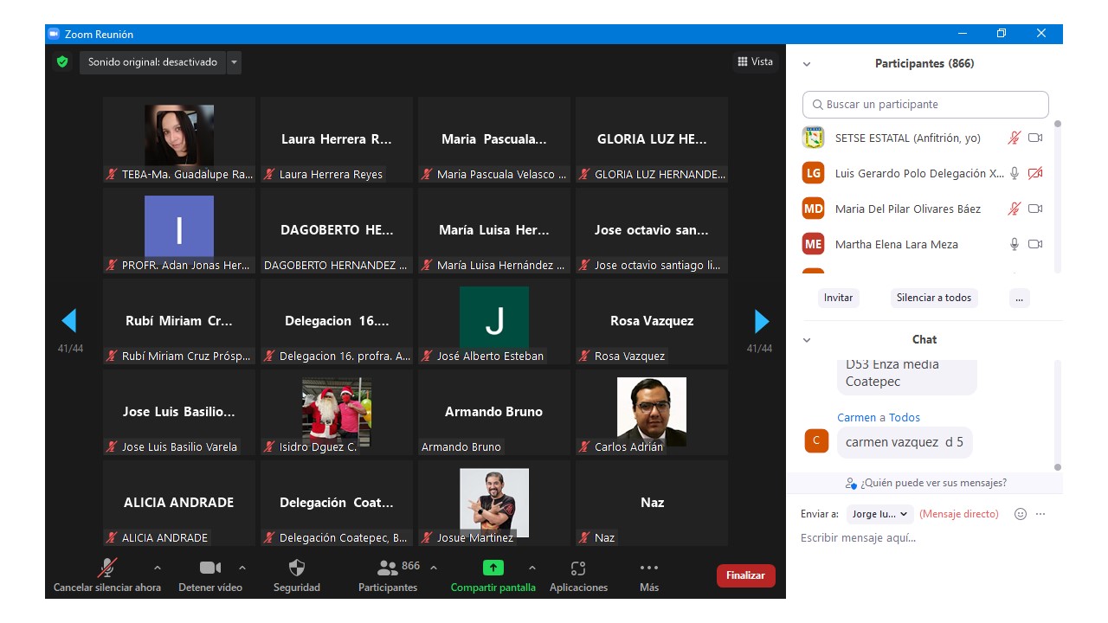Select the MD avatar of Maria Del Pilar
Image resolution: width=1108 pixels, height=623 pixels.
[x=813, y=209]
